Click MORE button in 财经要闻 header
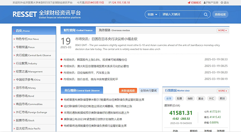The width and height of the screenshot is (241, 132). (x=222, y=30)
